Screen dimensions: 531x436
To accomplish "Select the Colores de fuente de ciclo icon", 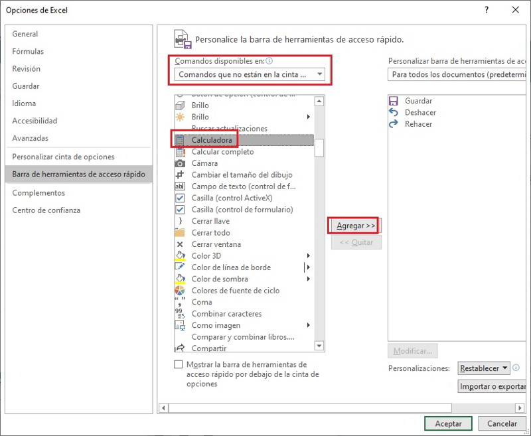I will tap(179, 291).
